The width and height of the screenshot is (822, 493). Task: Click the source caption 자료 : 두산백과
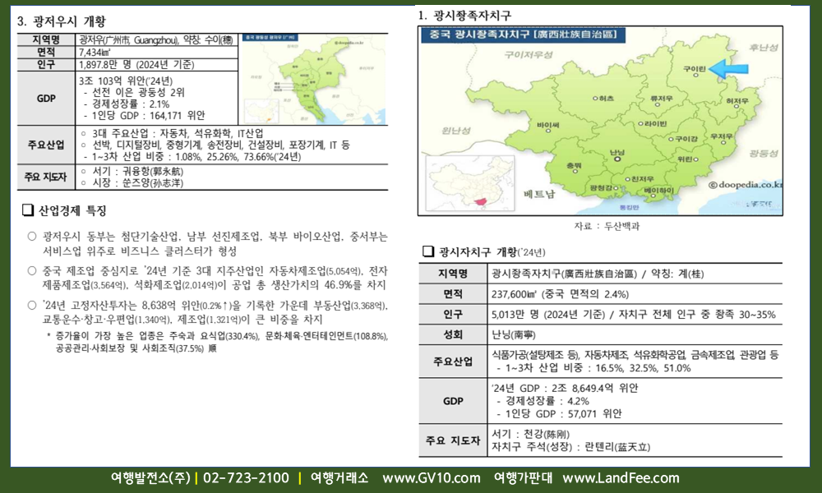607,226
